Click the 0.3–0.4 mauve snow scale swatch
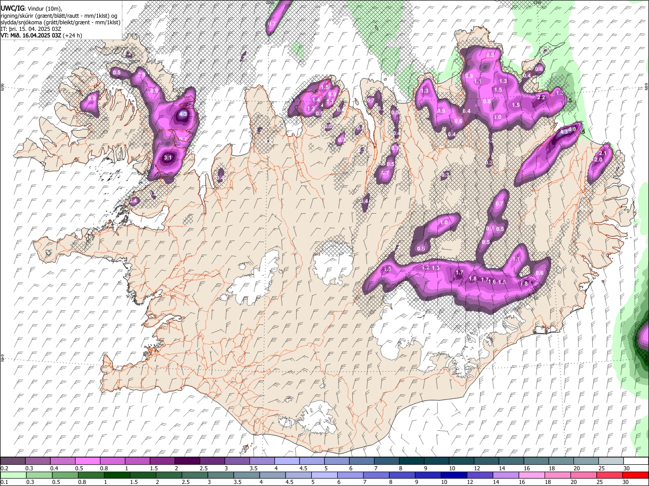 [x=38, y=461]
